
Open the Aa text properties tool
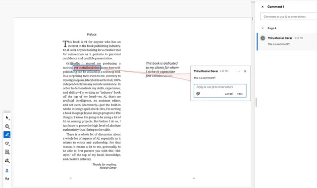click(x=7, y=178)
